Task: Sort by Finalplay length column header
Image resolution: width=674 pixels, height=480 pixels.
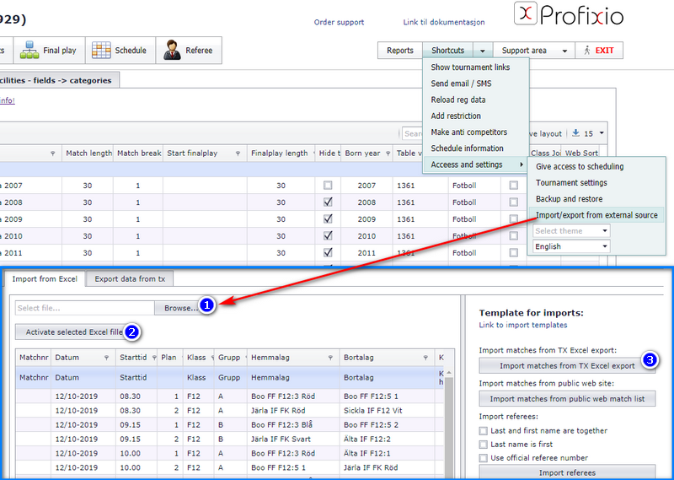Action: coord(280,154)
